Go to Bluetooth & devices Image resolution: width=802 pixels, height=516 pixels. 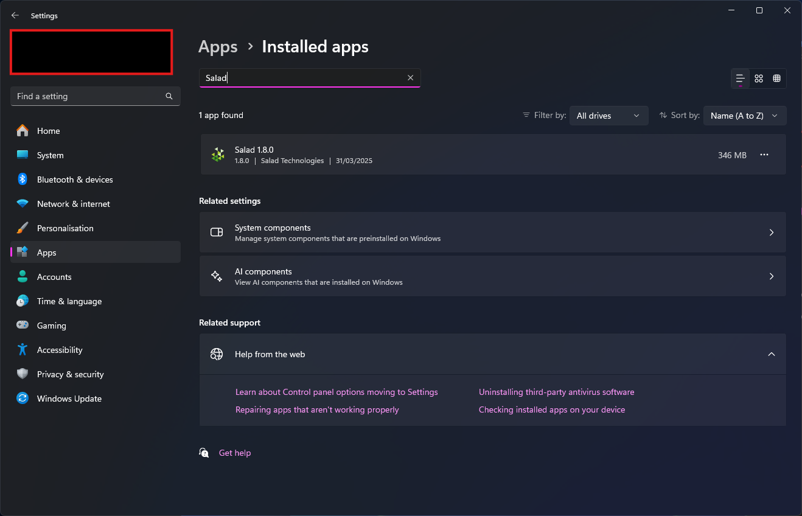point(96,180)
